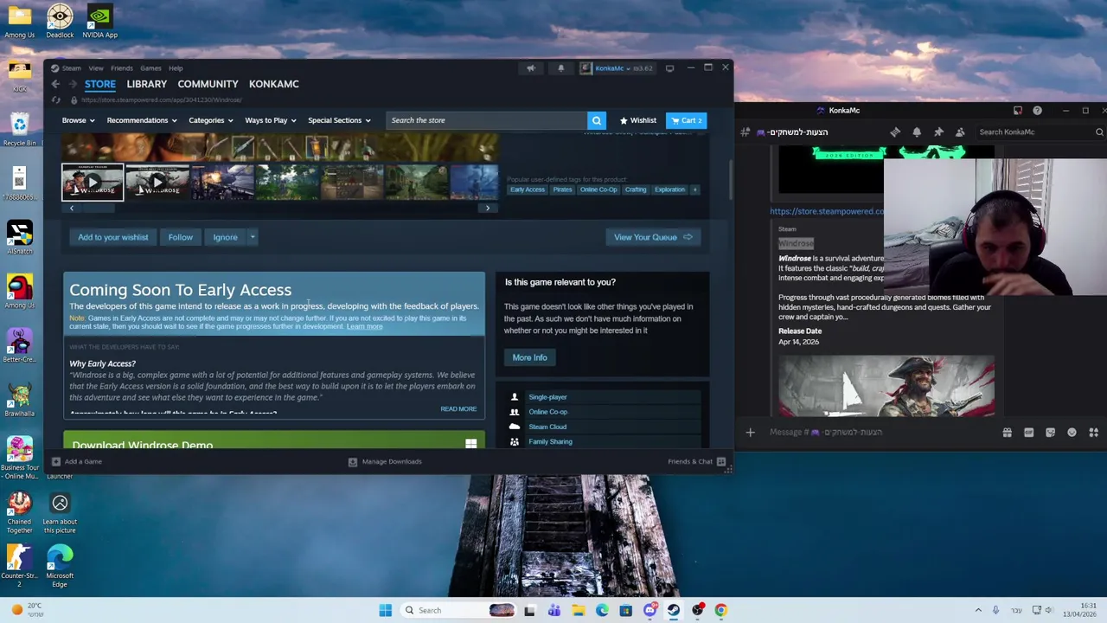Open Google Chrome from the taskbar

[720, 610]
